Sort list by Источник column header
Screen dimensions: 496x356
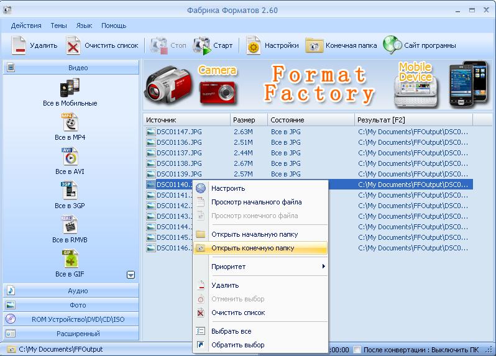[x=186, y=120]
